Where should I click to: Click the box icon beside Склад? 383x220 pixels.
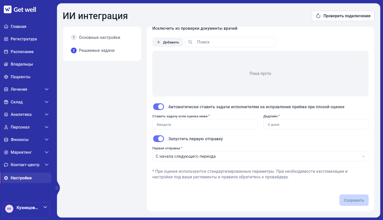(6, 102)
